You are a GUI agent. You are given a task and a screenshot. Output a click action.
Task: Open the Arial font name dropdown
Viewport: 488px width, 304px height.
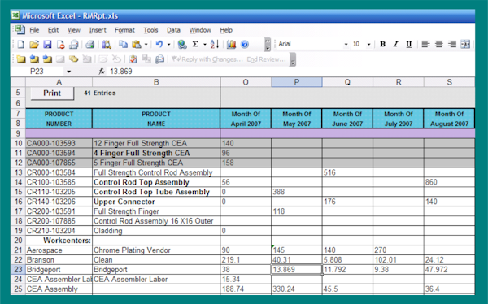(346, 45)
